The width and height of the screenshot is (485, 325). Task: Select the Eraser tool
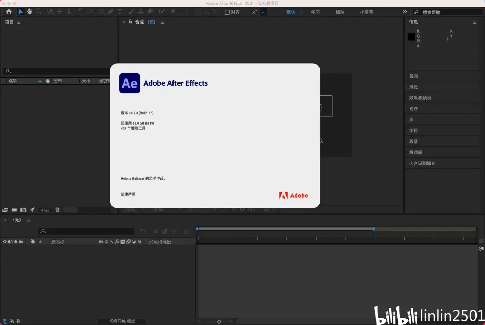coord(150,12)
